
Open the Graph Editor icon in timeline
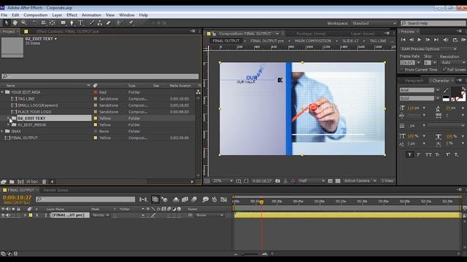point(224,199)
